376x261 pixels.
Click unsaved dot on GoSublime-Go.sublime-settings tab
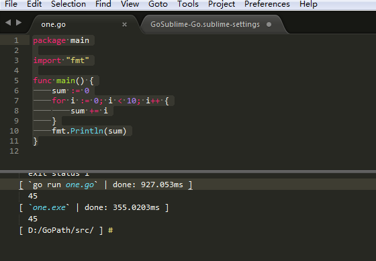click(x=269, y=24)
